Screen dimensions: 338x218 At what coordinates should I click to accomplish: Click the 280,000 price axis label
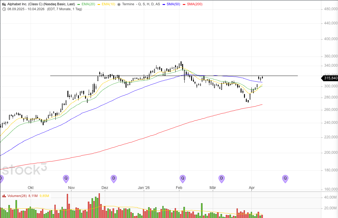pos(331,98)
